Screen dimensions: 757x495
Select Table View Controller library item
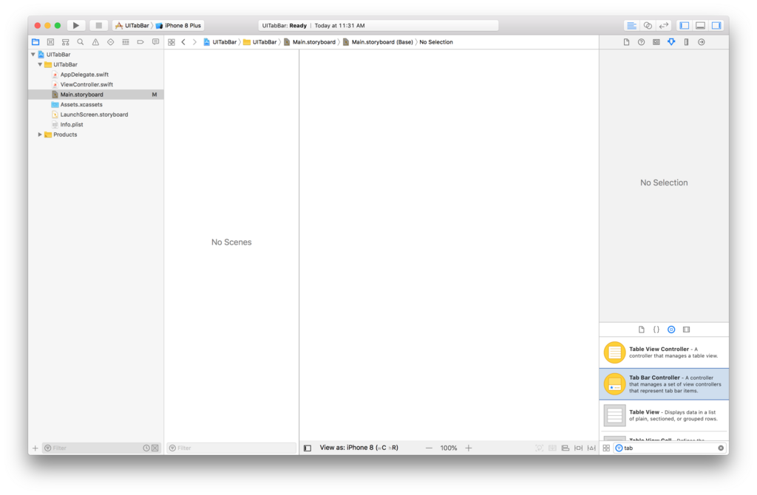(x=664, y=352)
